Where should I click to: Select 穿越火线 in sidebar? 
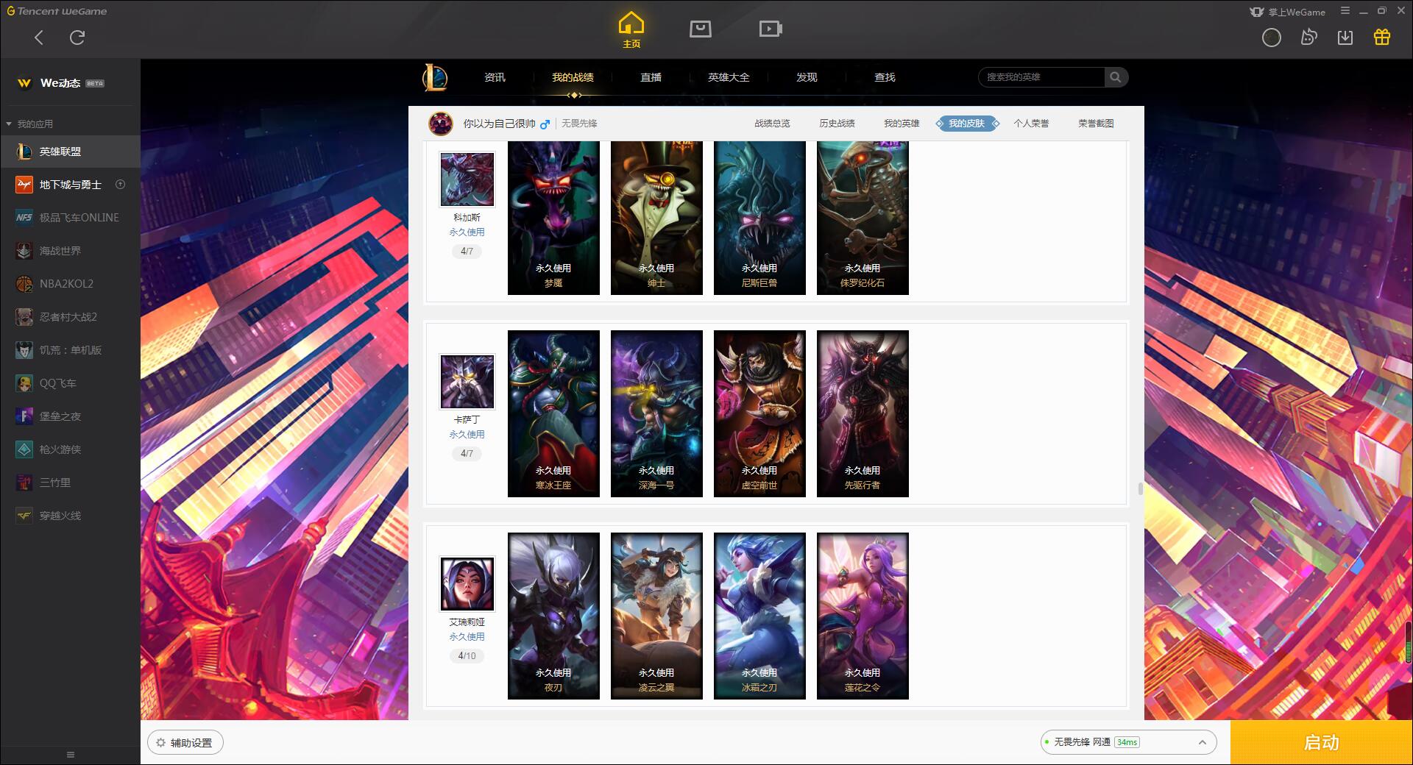(70, 516)
